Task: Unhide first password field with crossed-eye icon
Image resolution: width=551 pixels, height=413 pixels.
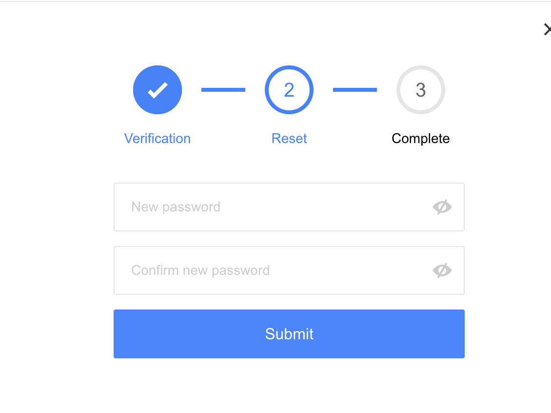Action: pyautogui.click(x=442, y=207)
